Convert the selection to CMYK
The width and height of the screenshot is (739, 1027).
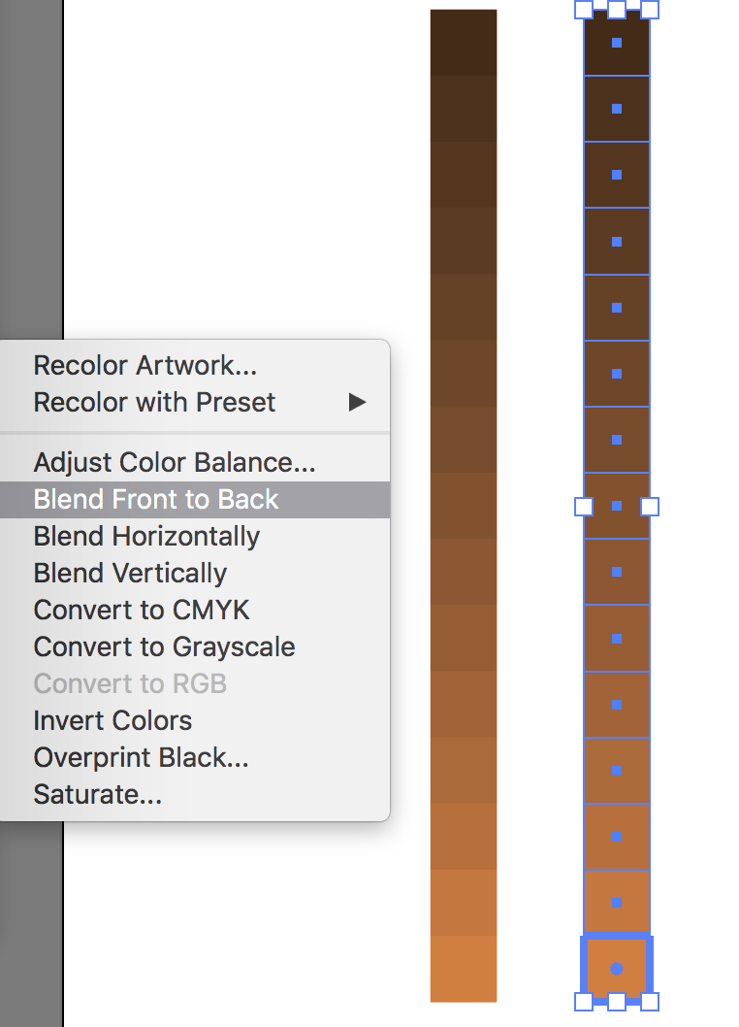pos(141,610)
